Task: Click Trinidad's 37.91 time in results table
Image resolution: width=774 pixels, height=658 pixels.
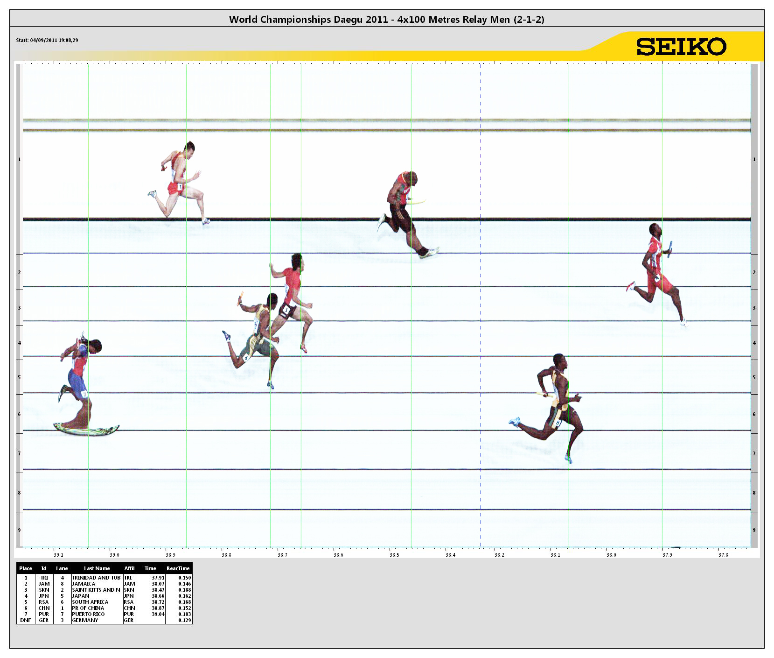Action: 158,578
